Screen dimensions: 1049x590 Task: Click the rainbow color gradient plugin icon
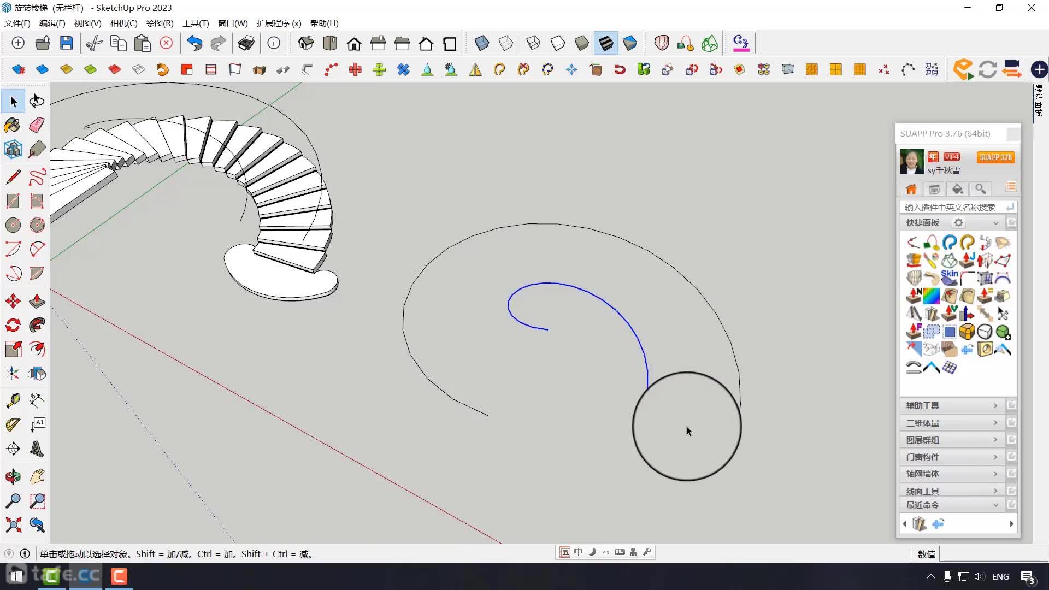(931, 296)
